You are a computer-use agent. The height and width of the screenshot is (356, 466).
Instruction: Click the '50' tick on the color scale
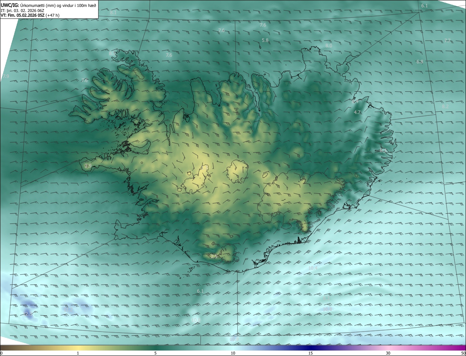463,353
